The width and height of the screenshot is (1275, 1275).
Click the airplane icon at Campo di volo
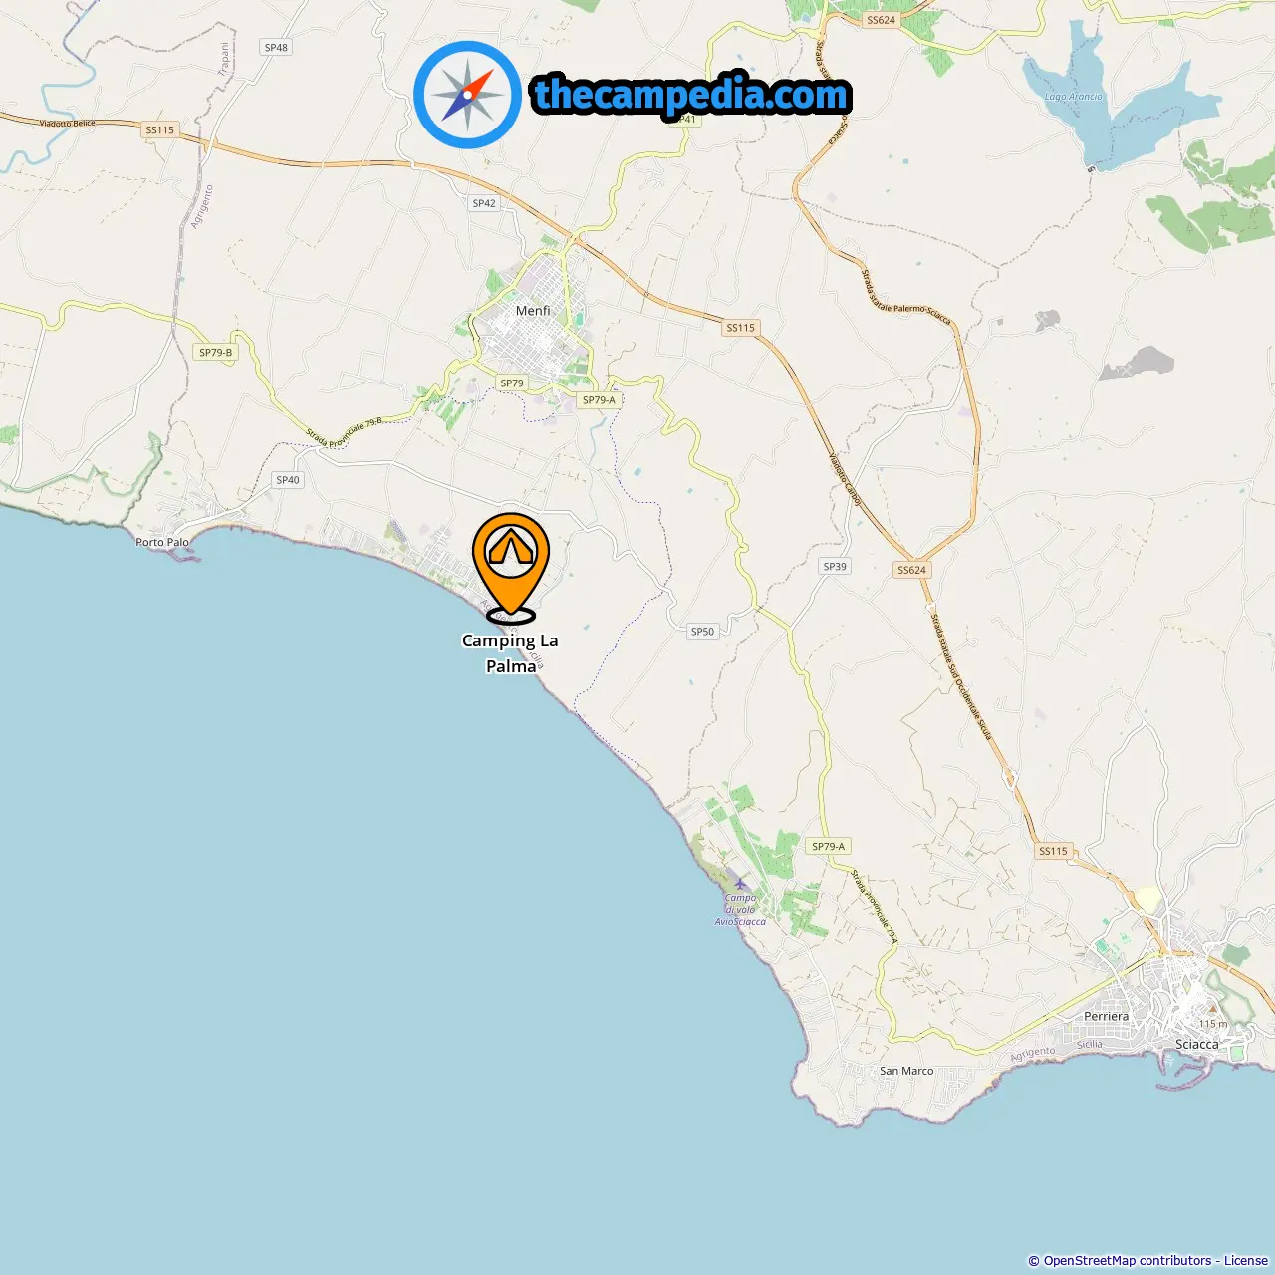pos(739,882)
